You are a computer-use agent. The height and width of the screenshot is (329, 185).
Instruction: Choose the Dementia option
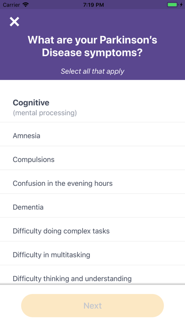coord(92,206)
